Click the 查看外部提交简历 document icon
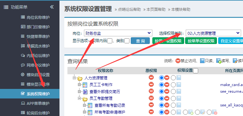This screenshot has height=116, width=243. click(85, 91)
